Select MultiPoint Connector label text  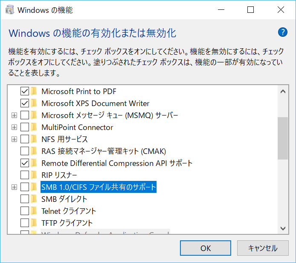coord(77,127)
